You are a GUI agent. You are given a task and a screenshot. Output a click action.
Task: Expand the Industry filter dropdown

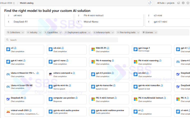(x=34, y=32)
